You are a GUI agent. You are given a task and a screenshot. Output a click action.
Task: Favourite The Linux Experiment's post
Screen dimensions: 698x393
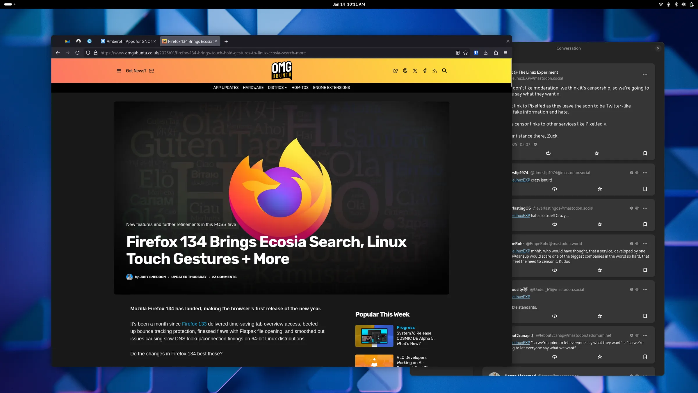click(x=597, y=153)
